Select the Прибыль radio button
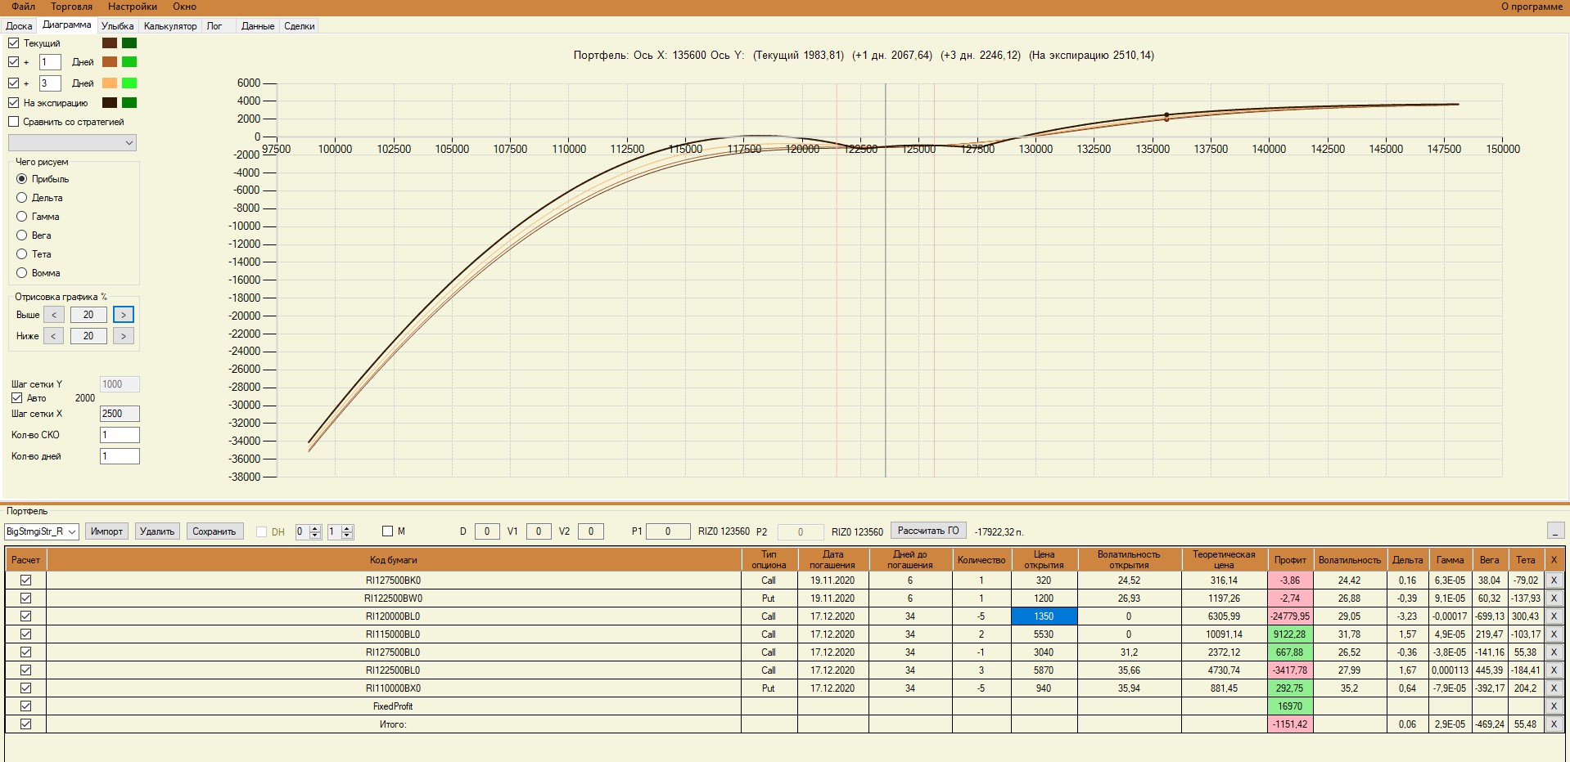This screenshot has width=1570, height=762. point(22,179)
